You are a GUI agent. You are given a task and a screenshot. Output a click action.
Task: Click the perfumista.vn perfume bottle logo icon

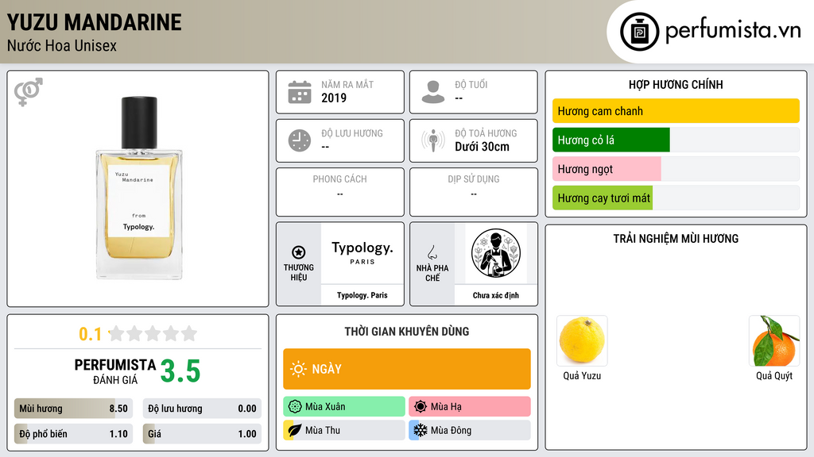click(639, 32)
